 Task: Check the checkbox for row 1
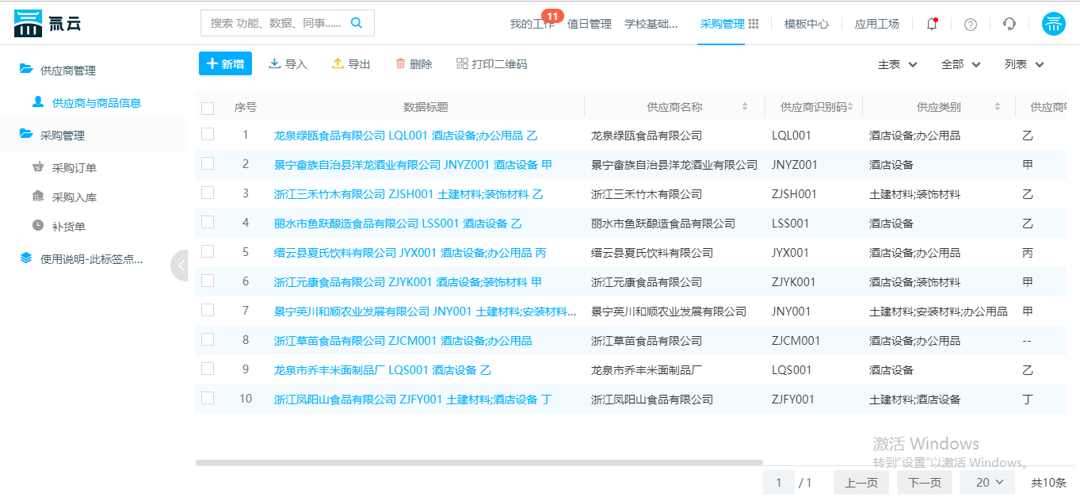pos(208,135)
